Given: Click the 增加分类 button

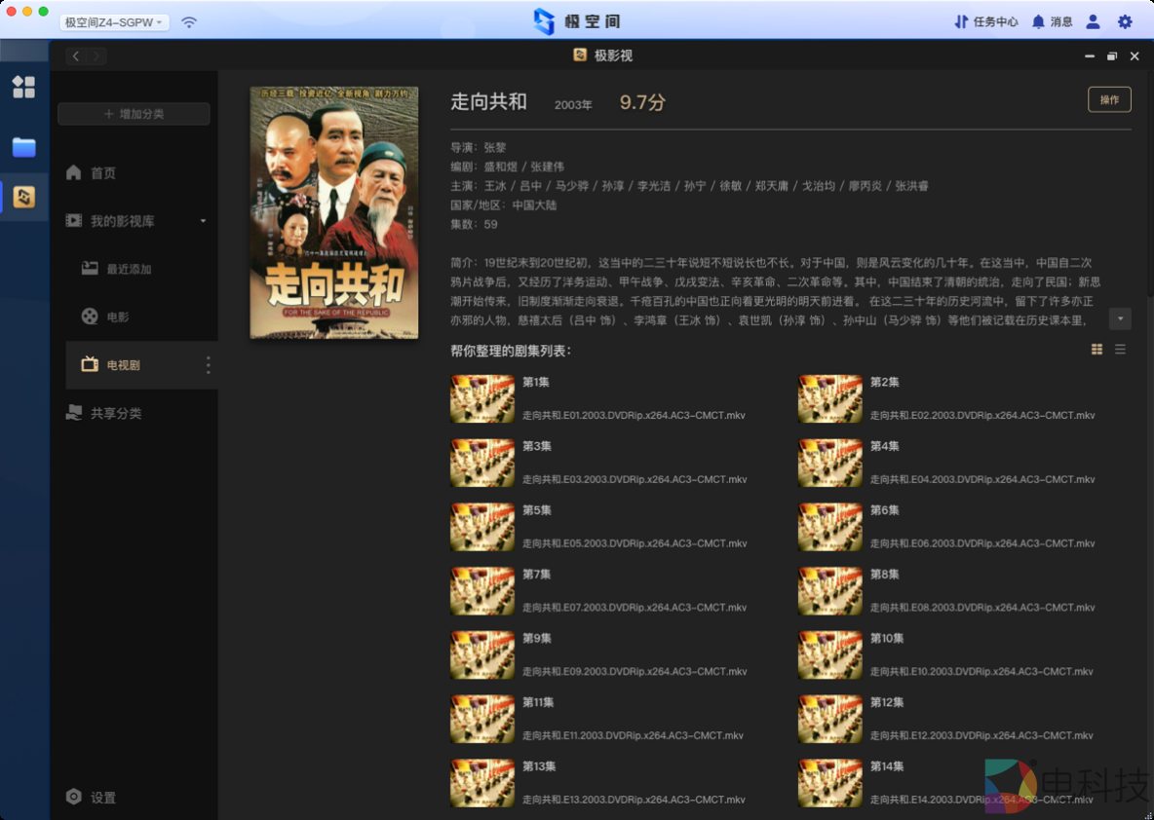Looking at the screenshot, I should click(x=134, y=113).
